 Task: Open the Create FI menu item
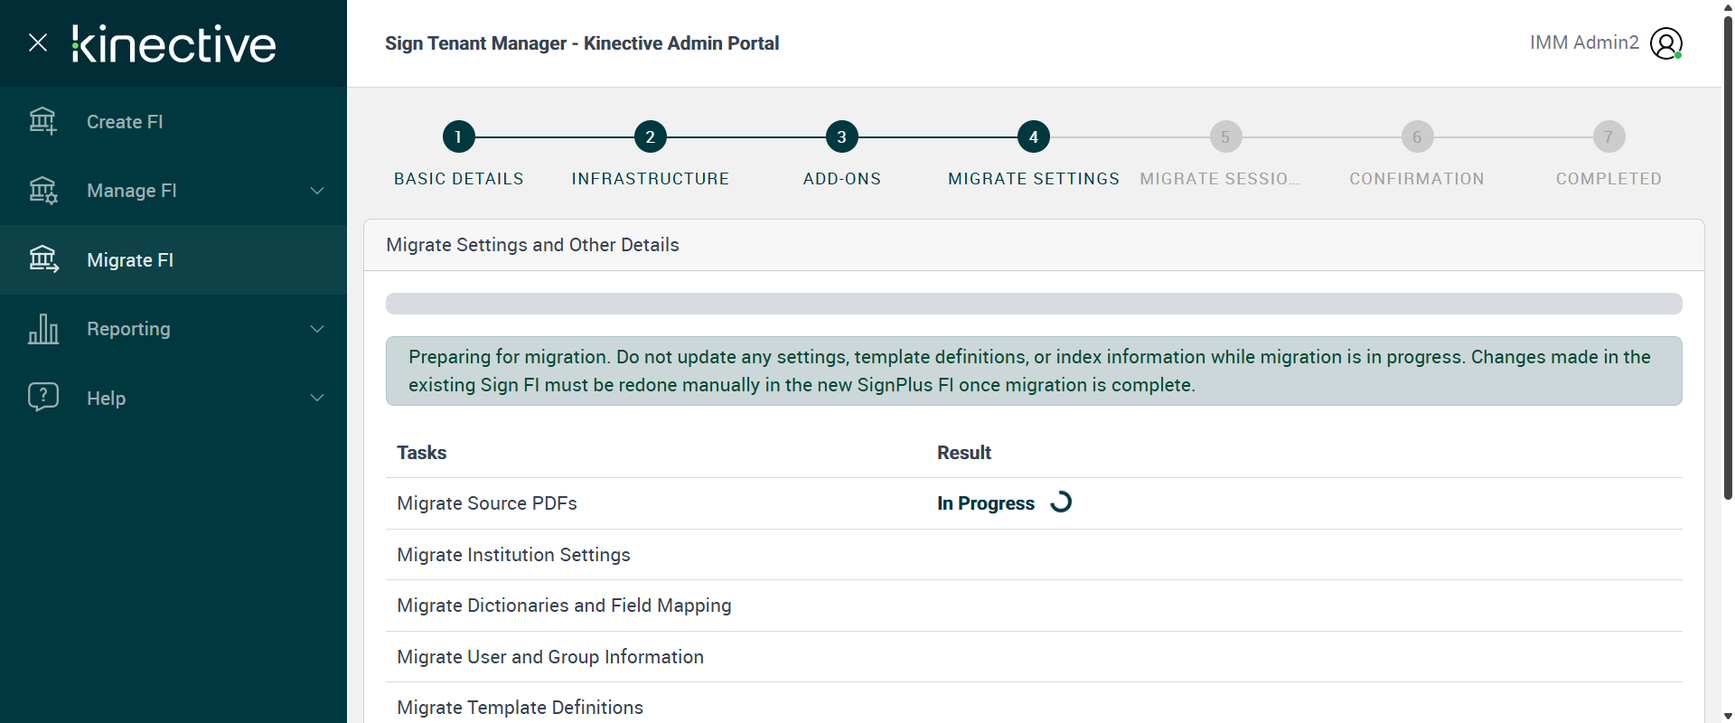[x=125, y=122]
